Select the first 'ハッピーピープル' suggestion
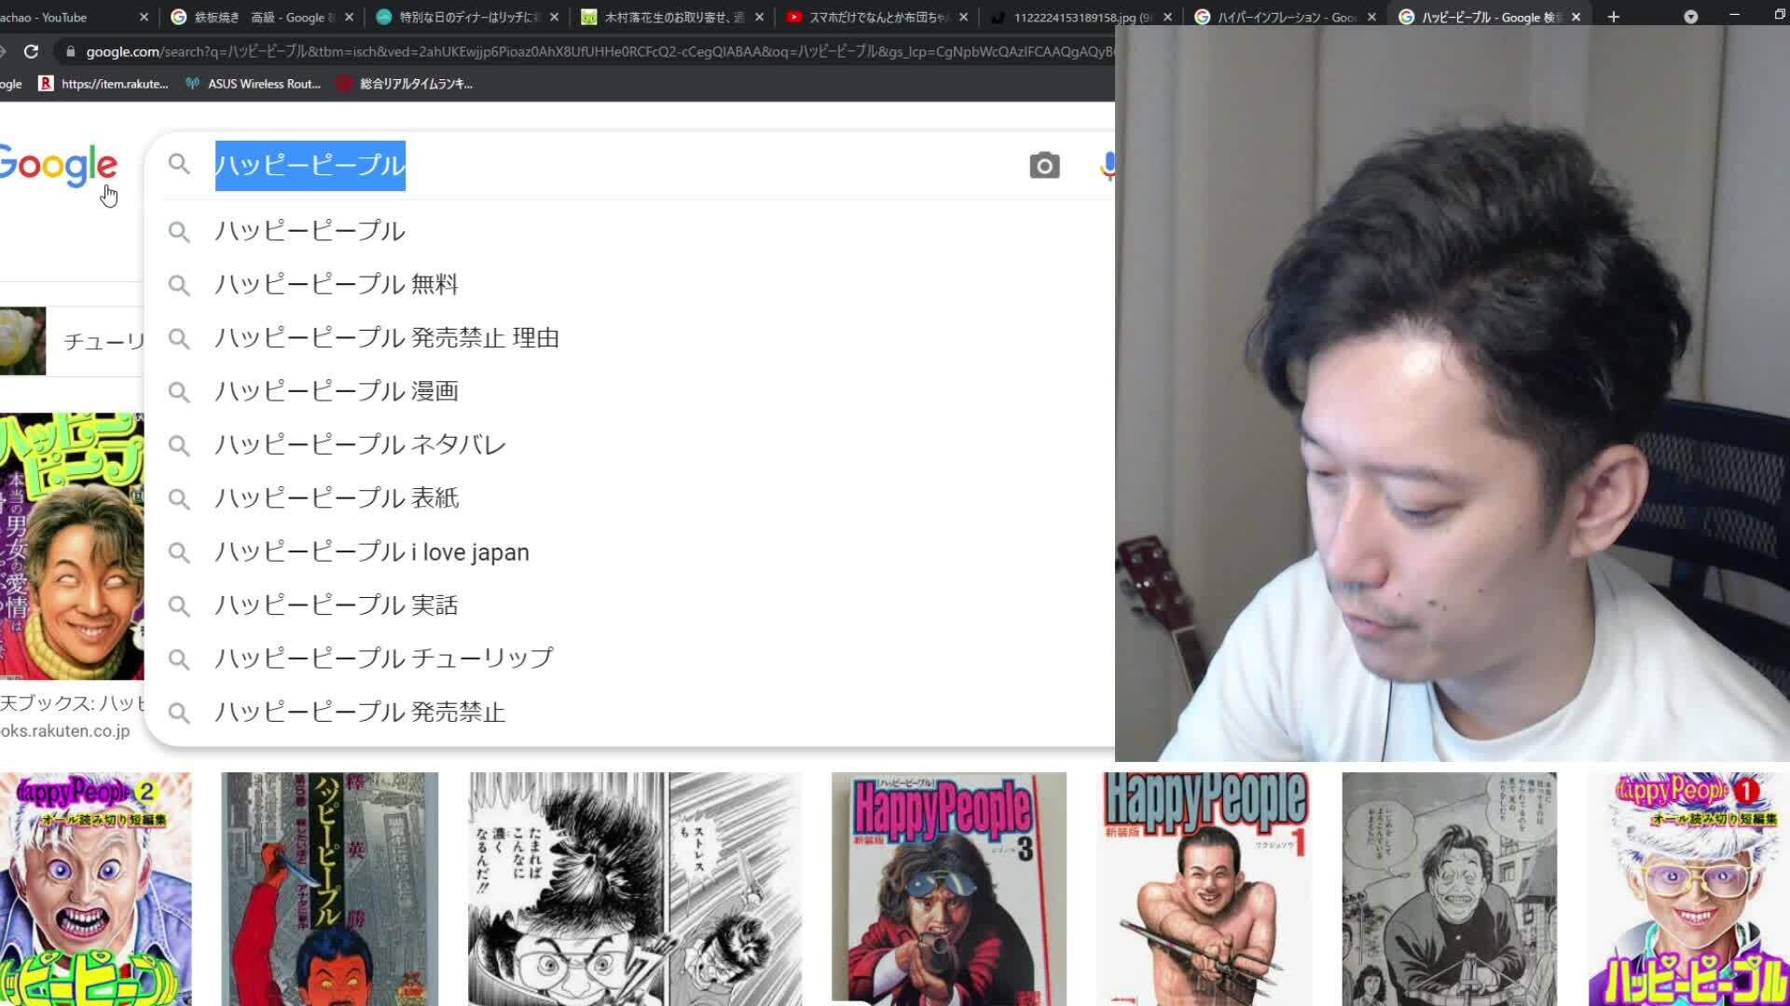Screen dimensions: 1790x1006 (x=630, y=231)
